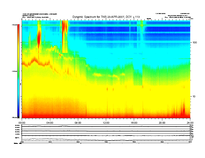Click the 00:00 time axis label

click(22, 123)
